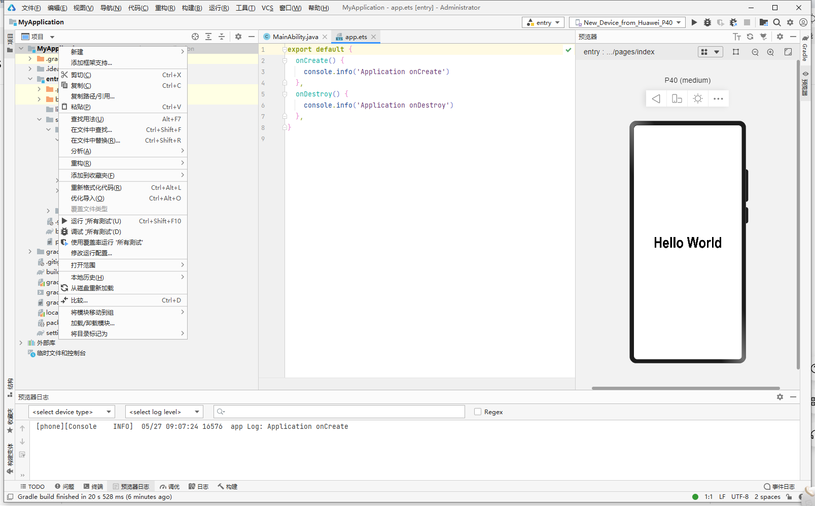Enable the Regex checkbox in previewer log
The width and height of the screenshot is (815, 506).
coord(478,412)
